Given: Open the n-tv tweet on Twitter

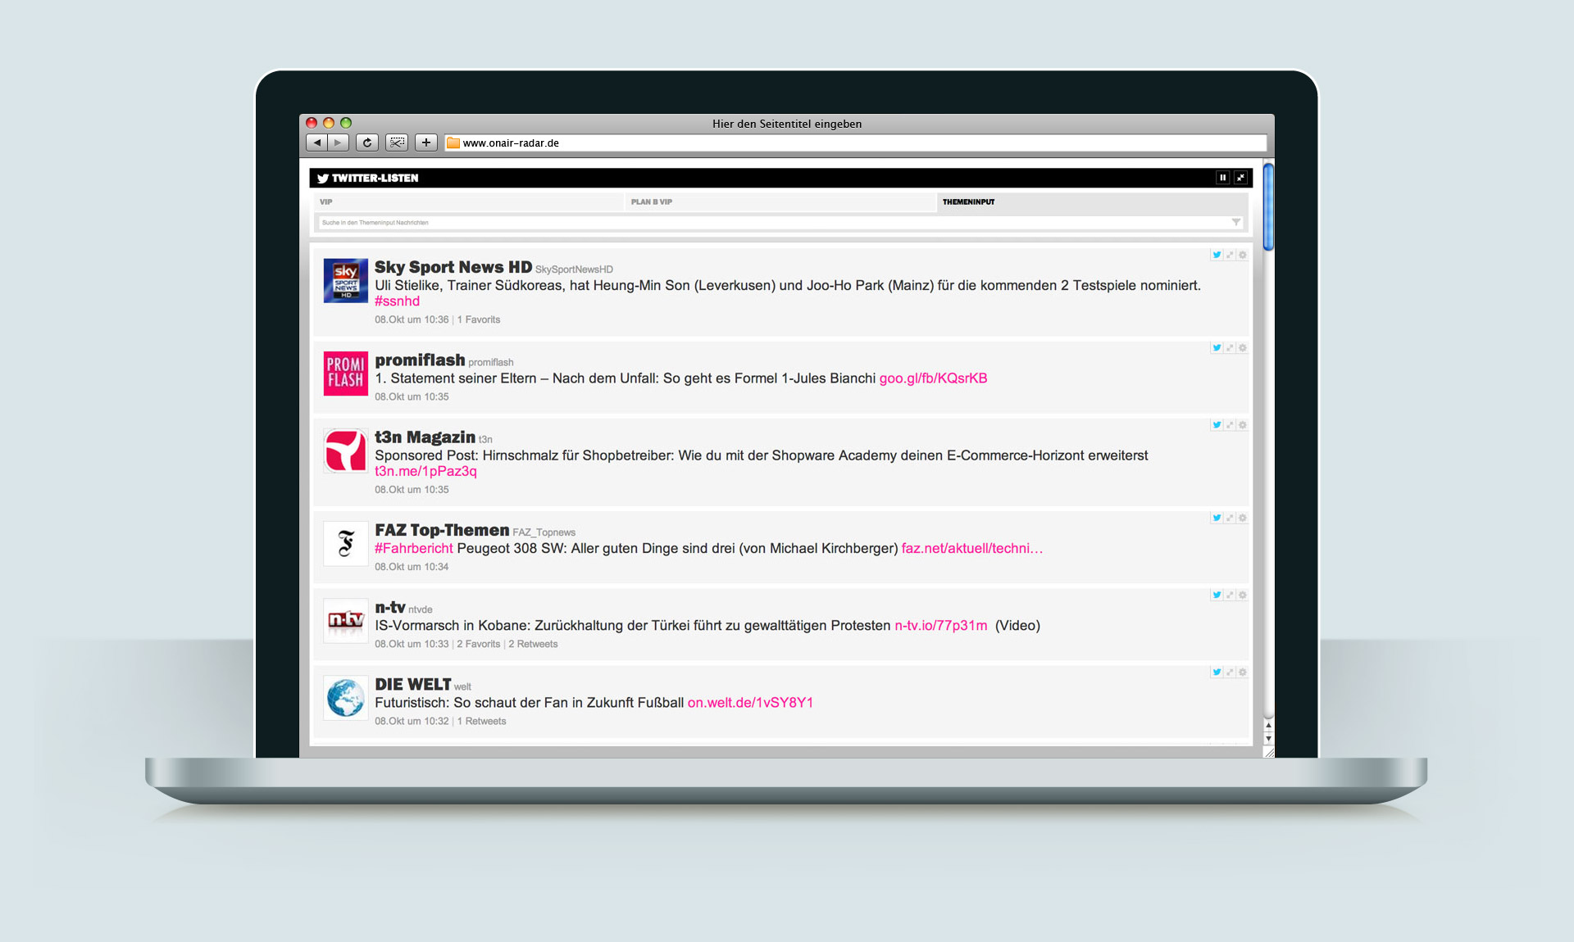Looking at the screenshot, I should [x=1217, y=595].
